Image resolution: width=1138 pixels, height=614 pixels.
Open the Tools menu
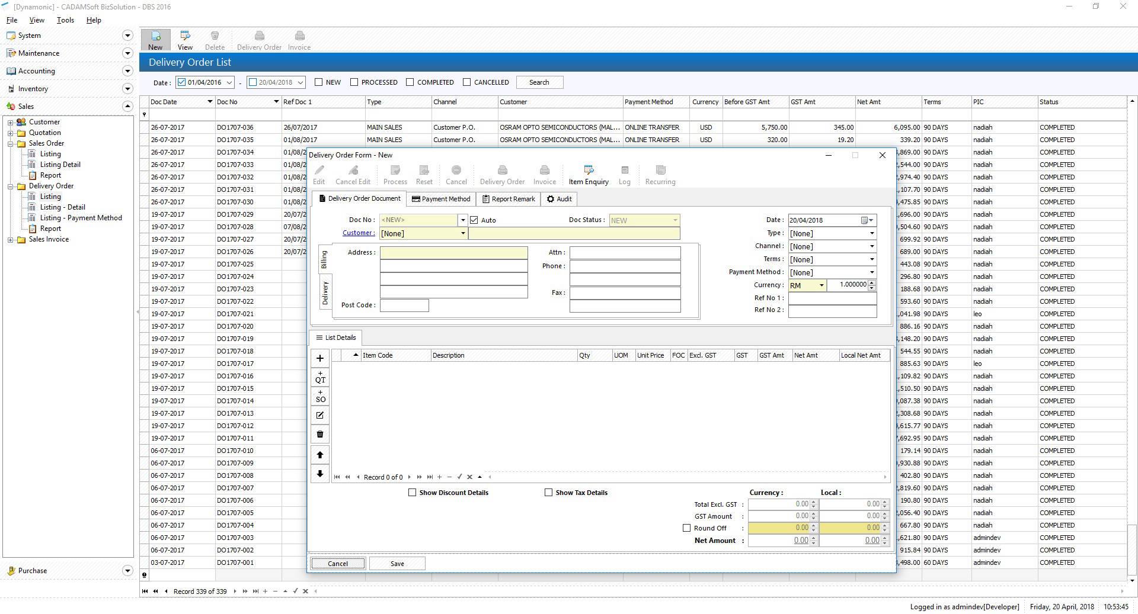click(x=65, y=20)
